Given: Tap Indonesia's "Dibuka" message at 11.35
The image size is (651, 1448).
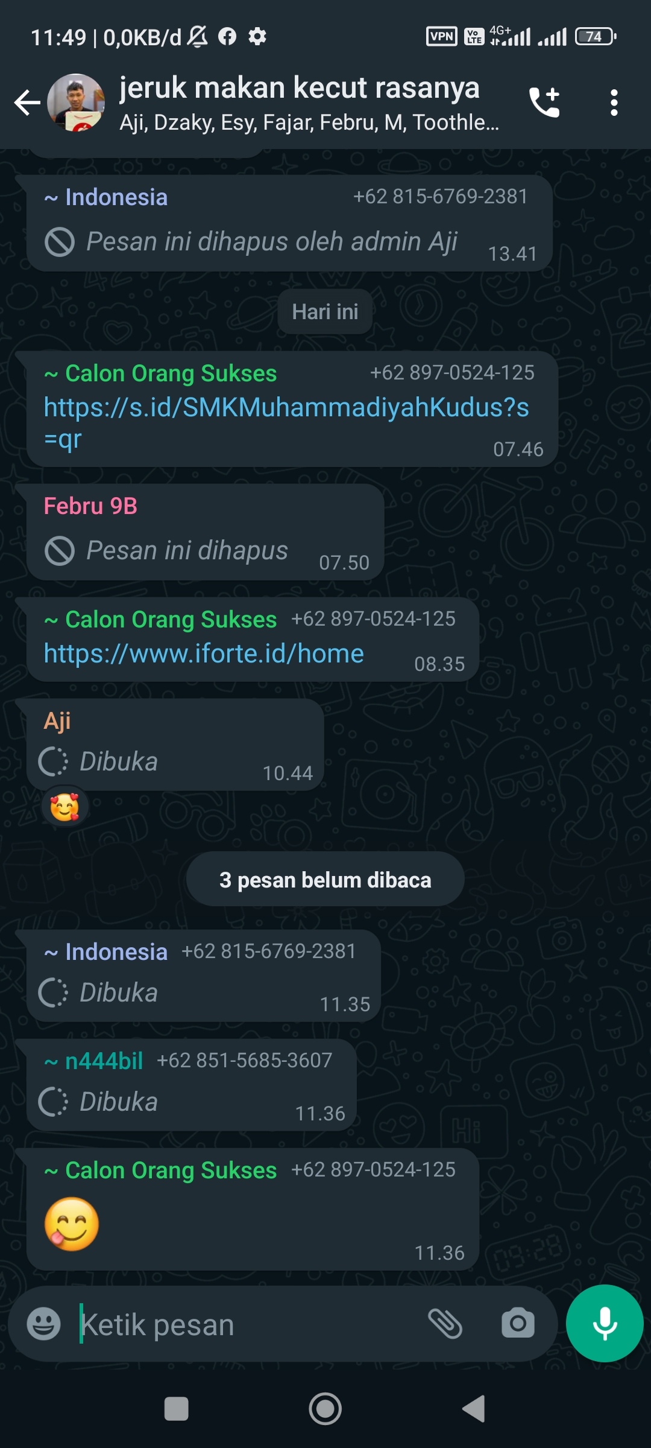Looking at the screenshot, I should click(203, 976).
